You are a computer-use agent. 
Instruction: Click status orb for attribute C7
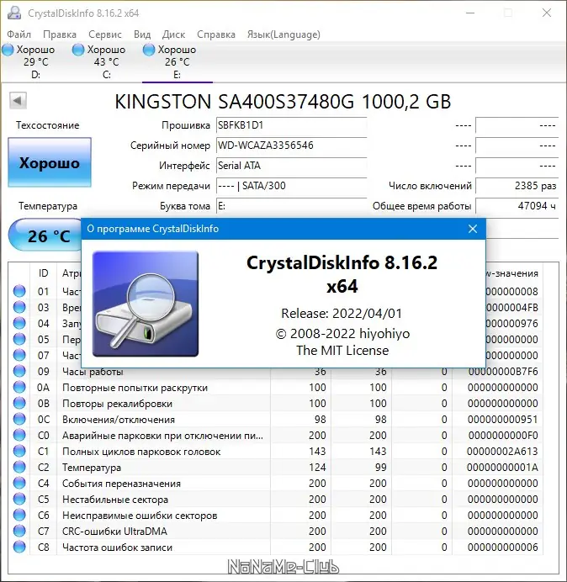coord(19,531)
